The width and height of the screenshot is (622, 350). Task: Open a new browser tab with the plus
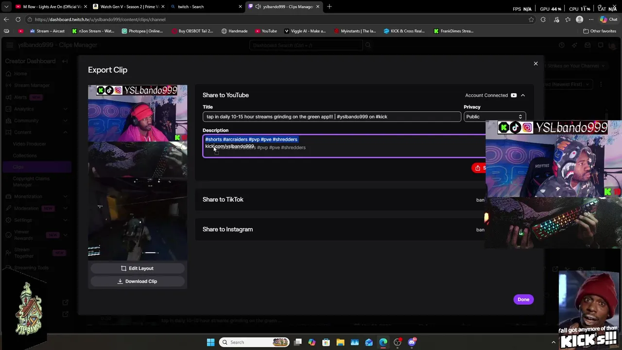[x=329, y=7]
